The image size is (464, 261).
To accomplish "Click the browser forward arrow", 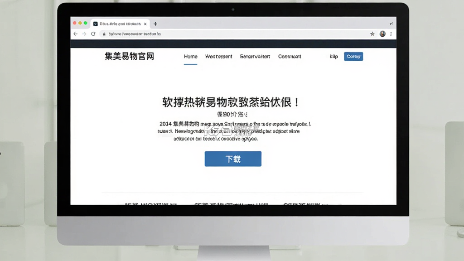I will (x=84, y=34).
